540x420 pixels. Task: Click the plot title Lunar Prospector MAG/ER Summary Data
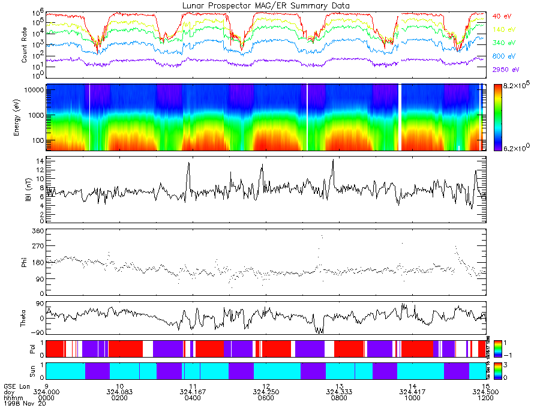pyautogui.click(x=266, y=6)
